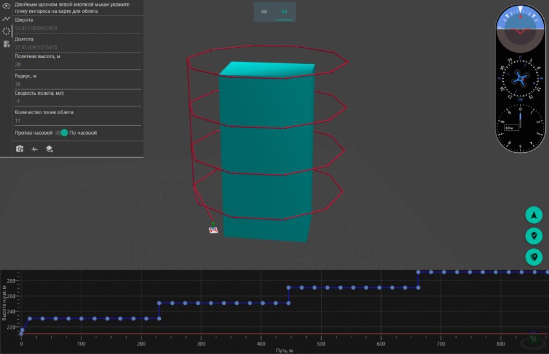Toggle the clockwise direction switch
549x354 pixels.
[61, 133]
